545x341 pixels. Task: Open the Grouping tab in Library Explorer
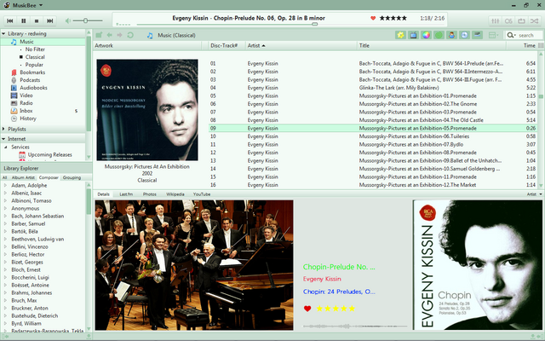point(72,177)
